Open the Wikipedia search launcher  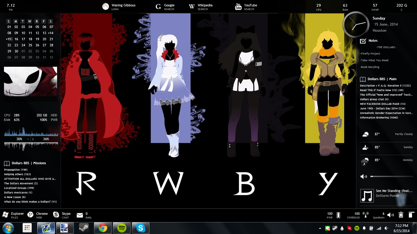click(192, 7)
